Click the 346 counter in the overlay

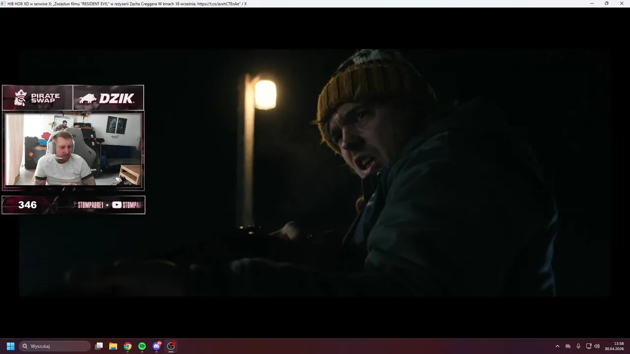[28, 205]
